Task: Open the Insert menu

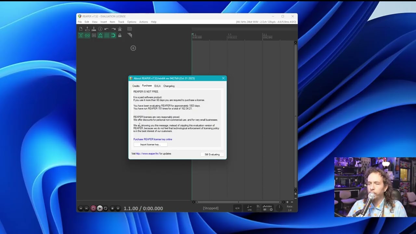Action: click(x=104, y=22)
